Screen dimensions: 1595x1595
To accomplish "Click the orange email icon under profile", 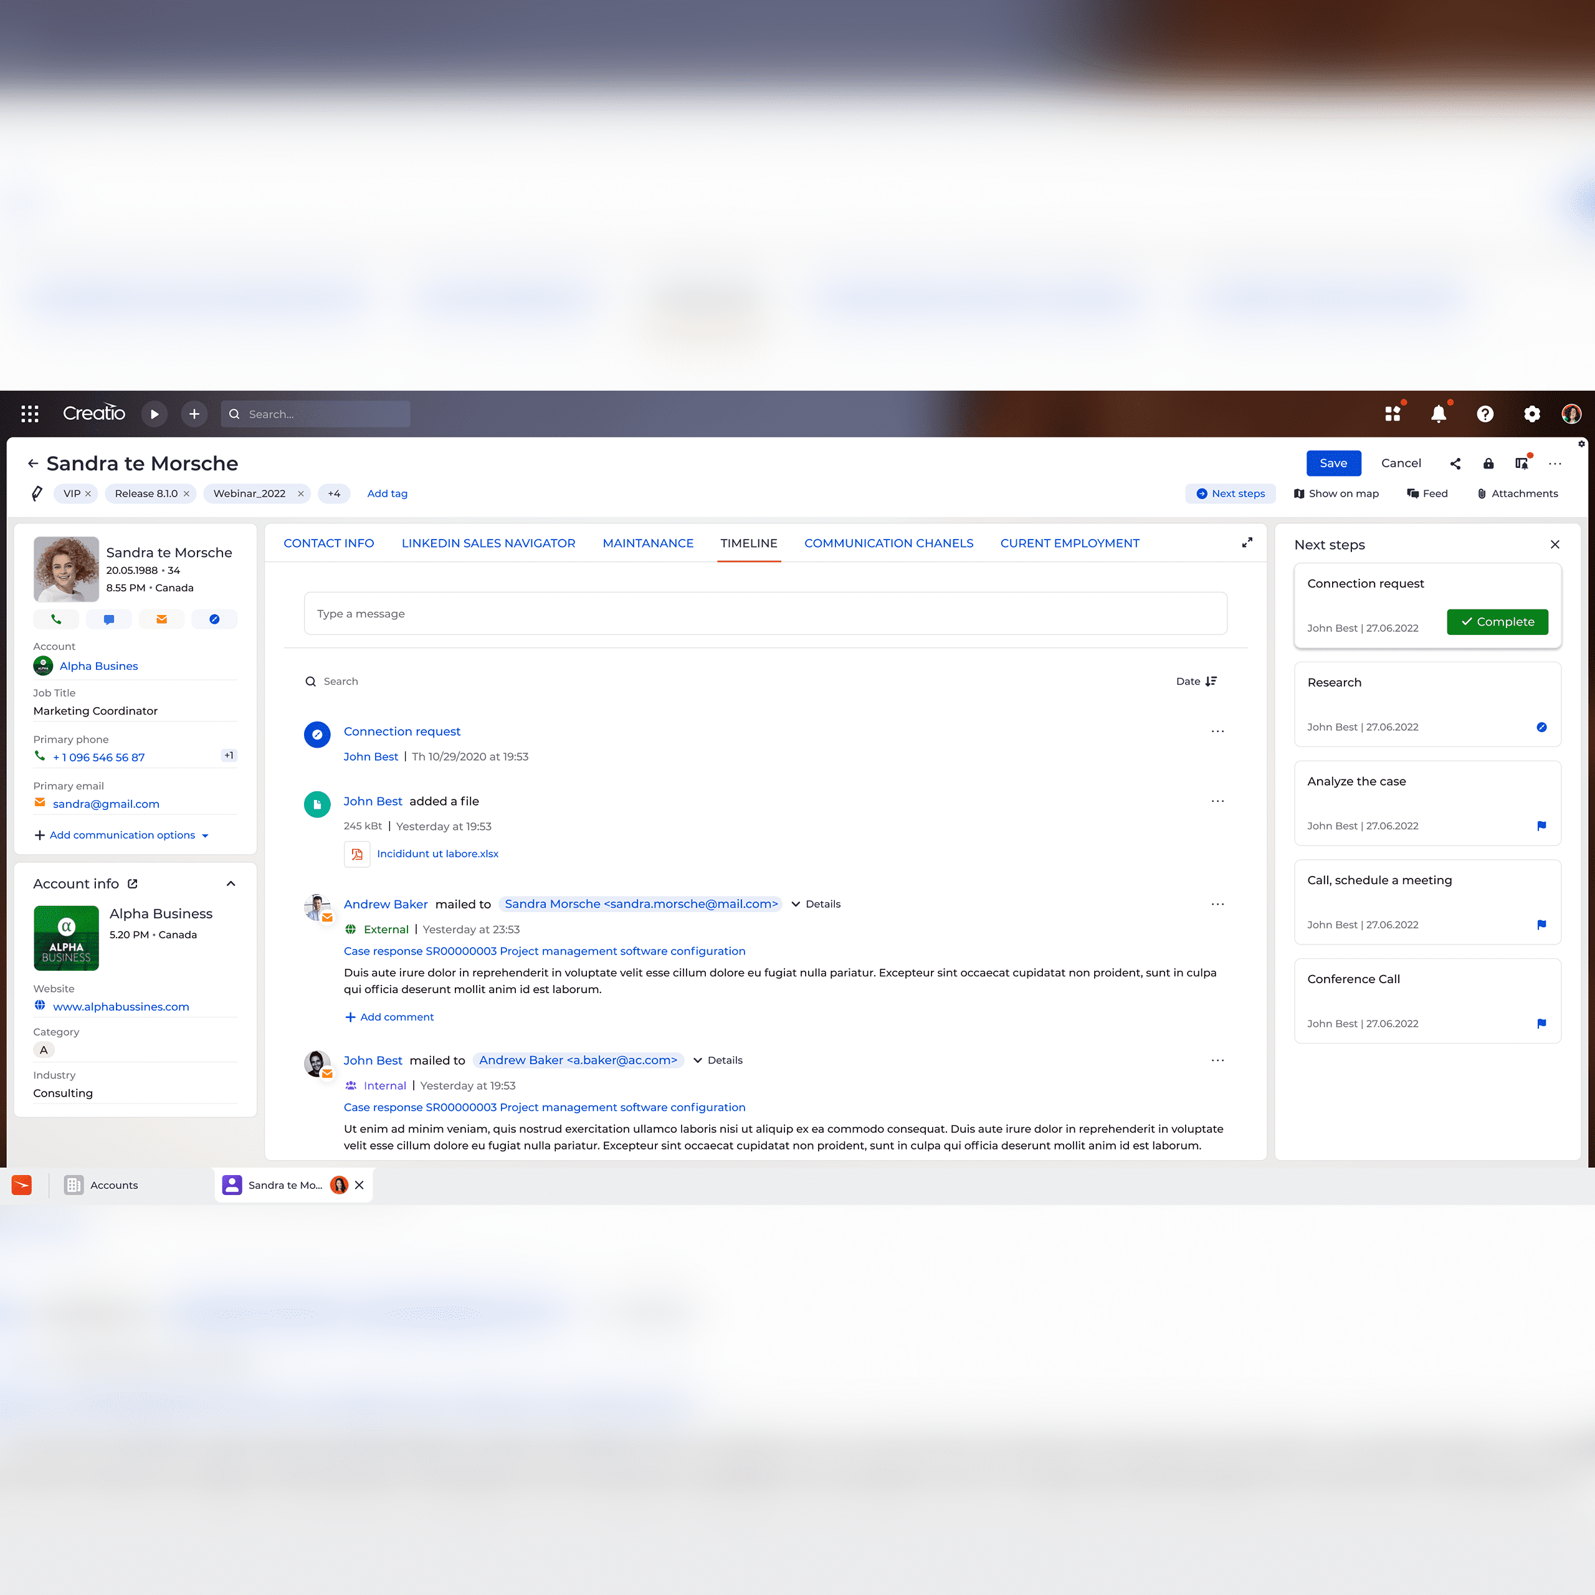I will point(162,619).
